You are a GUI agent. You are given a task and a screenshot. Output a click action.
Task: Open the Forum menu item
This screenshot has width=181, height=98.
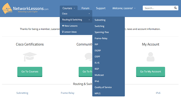coord(86,8)
